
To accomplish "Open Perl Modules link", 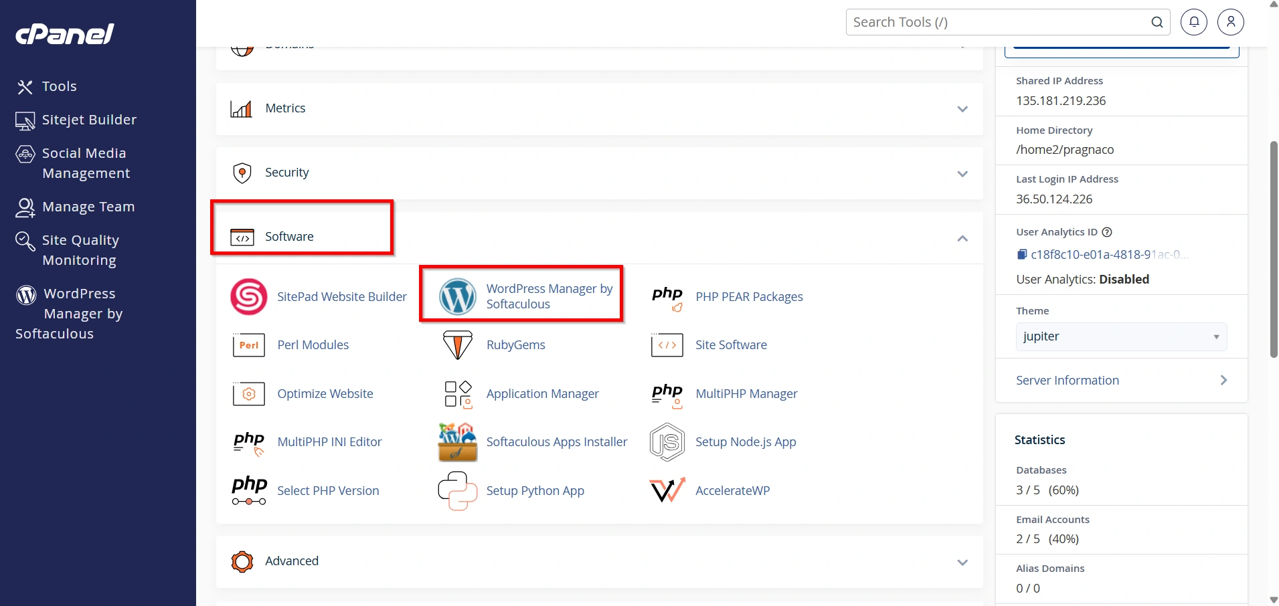I will (313, 345).
